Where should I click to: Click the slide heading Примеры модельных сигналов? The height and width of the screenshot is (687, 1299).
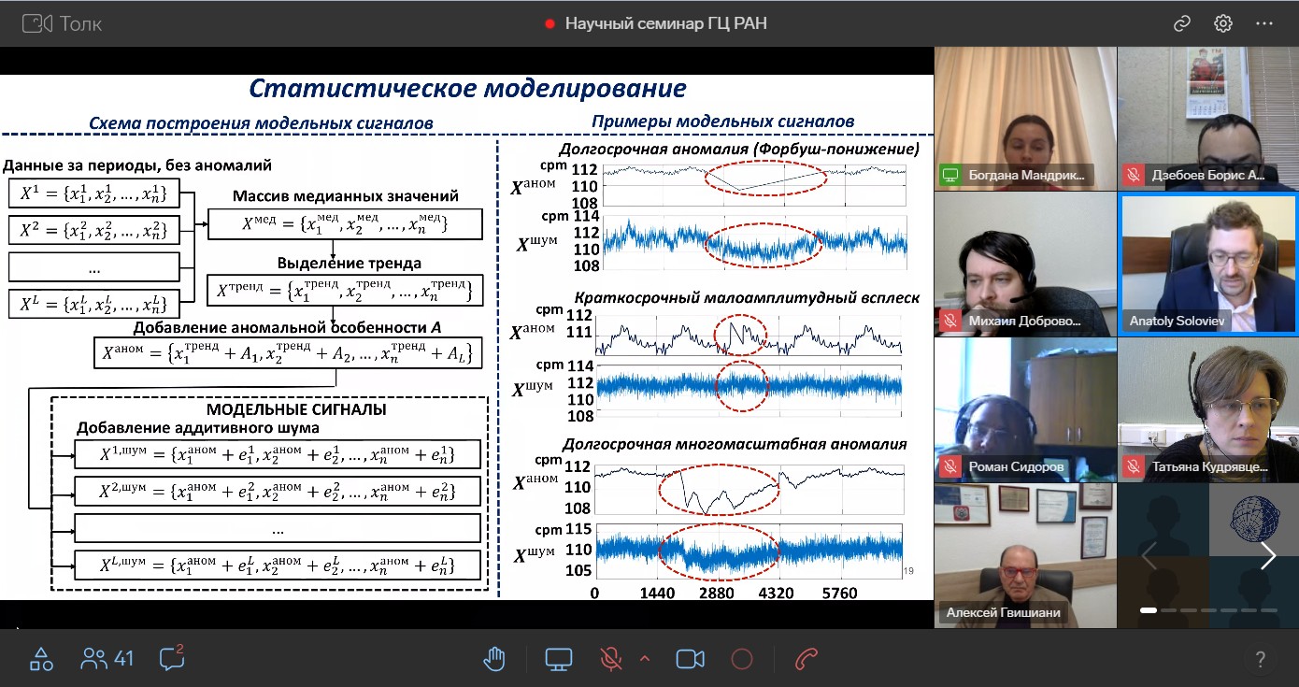tap(723, 122)
